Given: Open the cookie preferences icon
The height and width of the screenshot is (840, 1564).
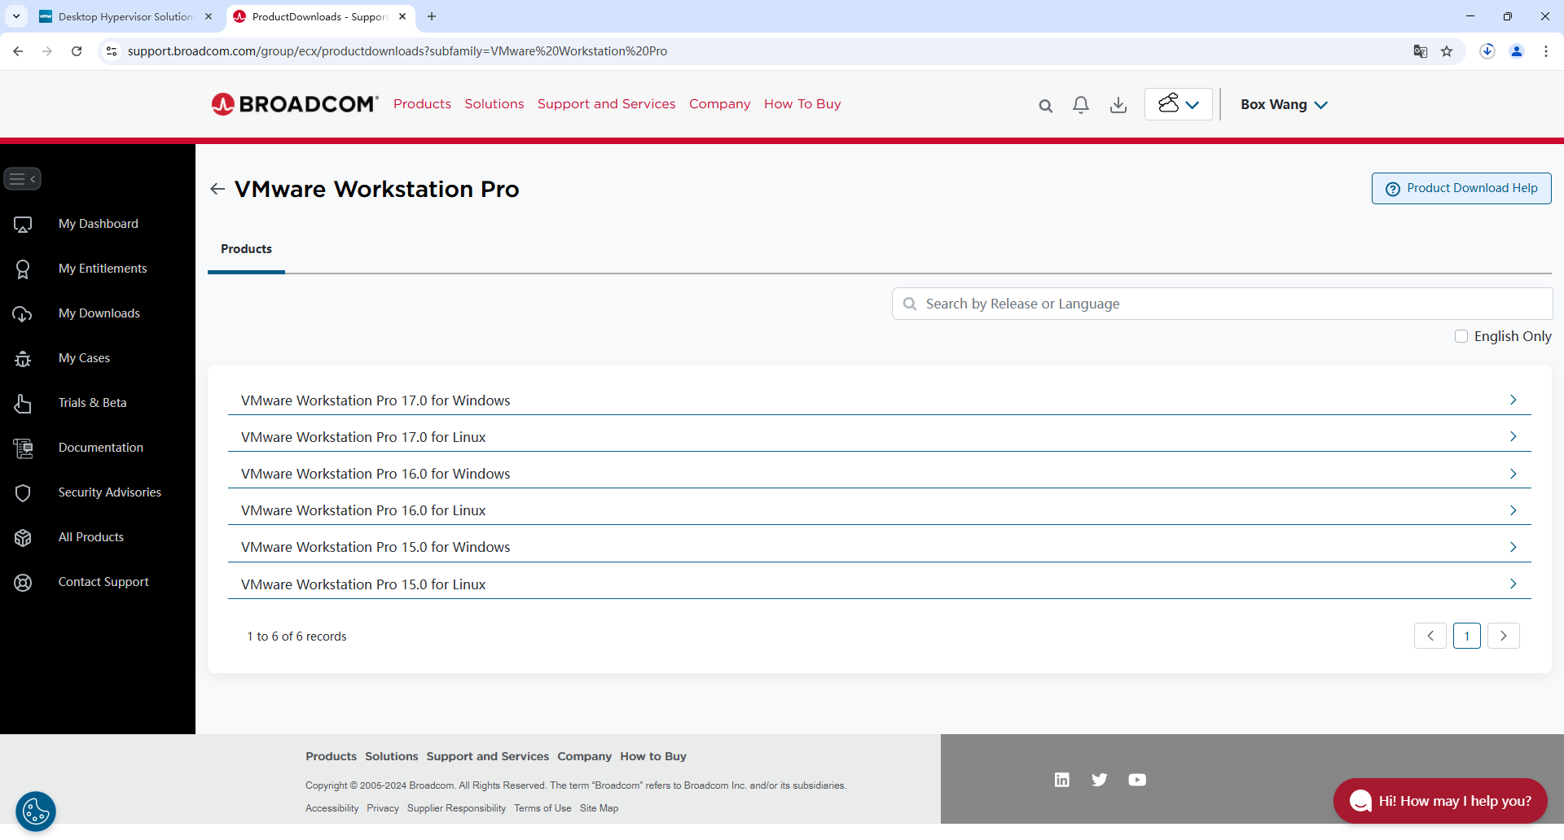Looking at the screenshot, I should pyautogui.click(x=36, y=812).
